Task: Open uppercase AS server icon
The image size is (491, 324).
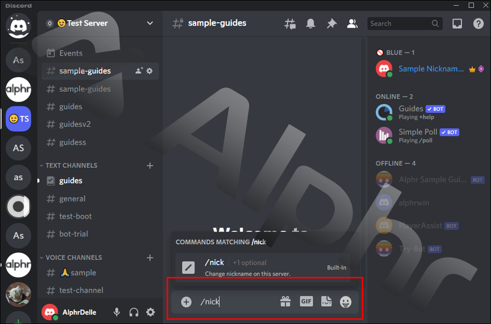Action: [18, 148]
